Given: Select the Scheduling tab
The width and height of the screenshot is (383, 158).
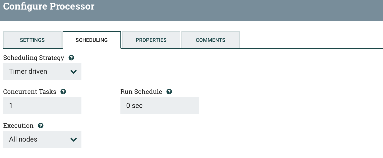Looking at the screenshot, I should (92, 40).
